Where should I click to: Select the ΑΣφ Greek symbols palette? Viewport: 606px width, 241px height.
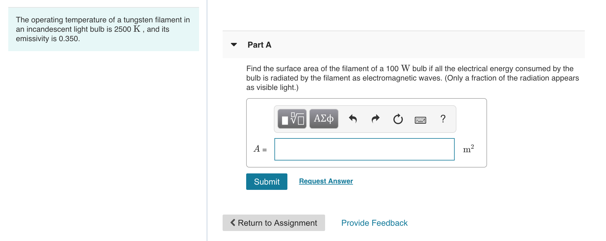(323, 119)
